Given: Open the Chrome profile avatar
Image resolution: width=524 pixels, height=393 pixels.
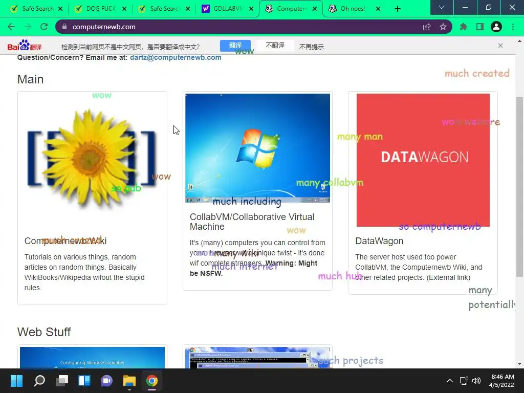Looking at the screenshot, I should click(496, 27).
